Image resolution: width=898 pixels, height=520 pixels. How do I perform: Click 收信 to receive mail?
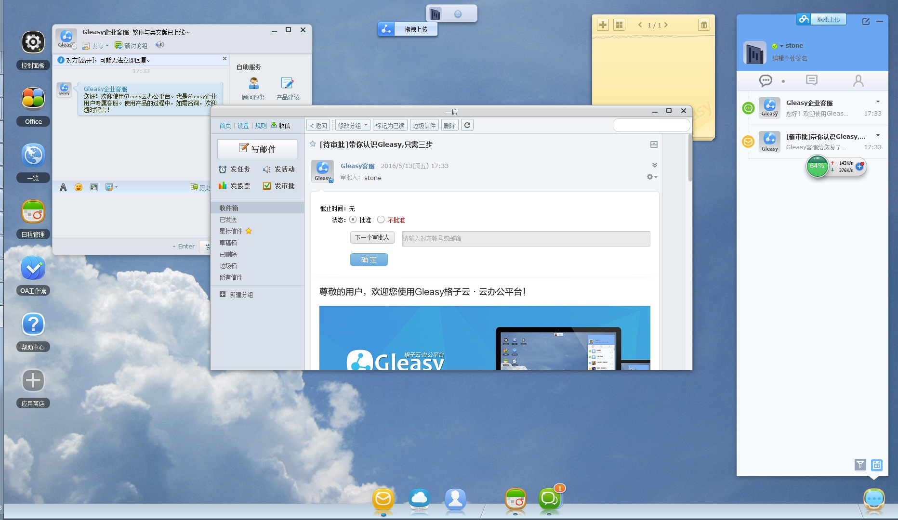click(x=280, y=126)
